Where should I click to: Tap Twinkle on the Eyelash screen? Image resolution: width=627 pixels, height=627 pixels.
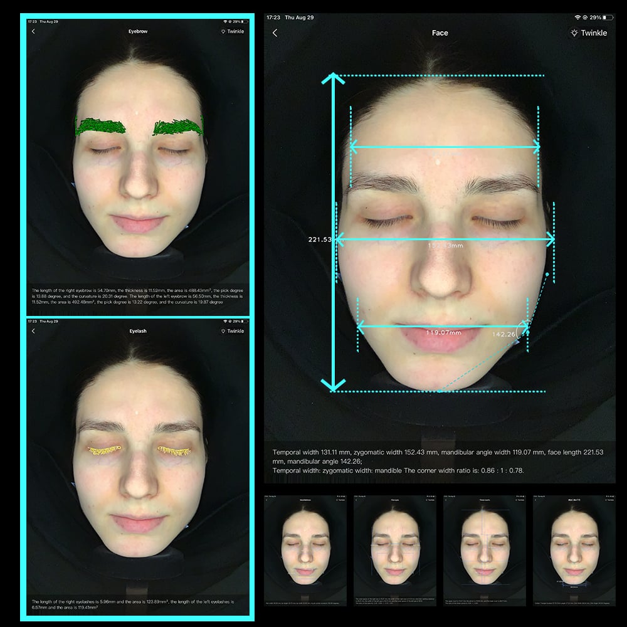click(x=233, y=330)
